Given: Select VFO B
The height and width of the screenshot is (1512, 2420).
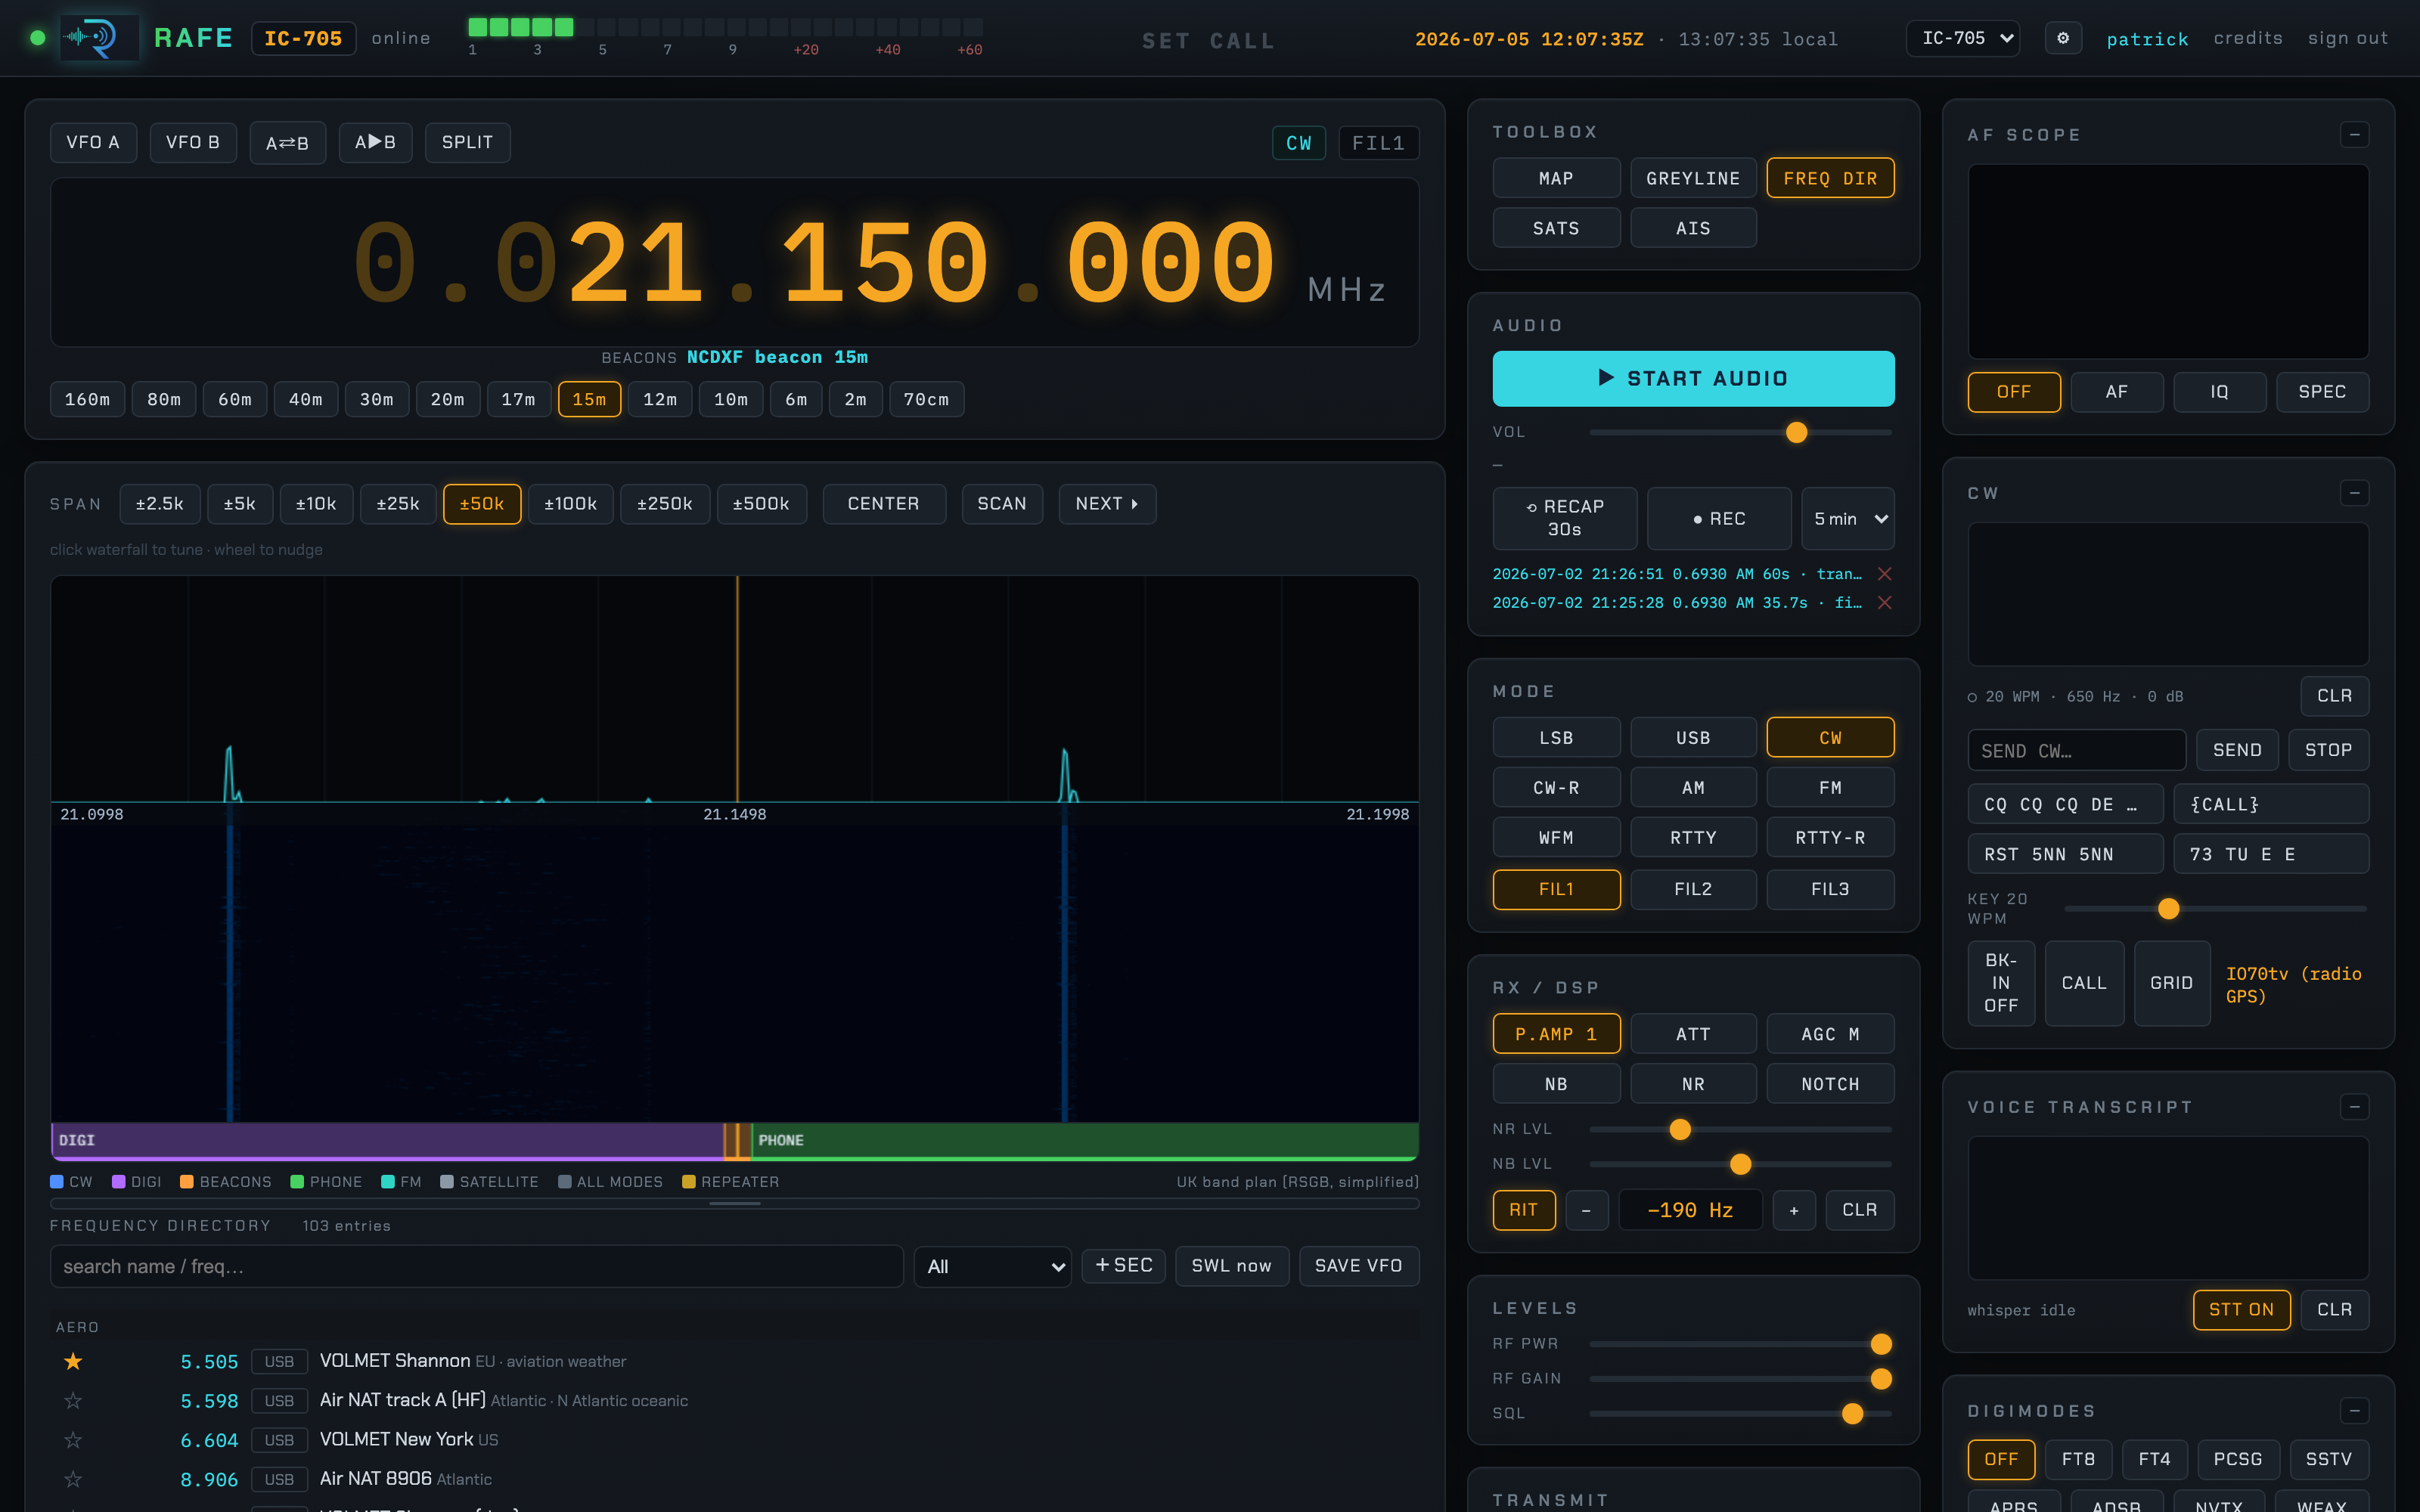Looking at the screenshot, I should tap(192, 143).
